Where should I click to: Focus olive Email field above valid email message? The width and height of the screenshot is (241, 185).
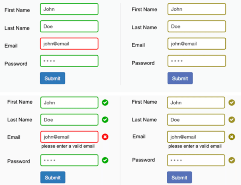(196, 137)
